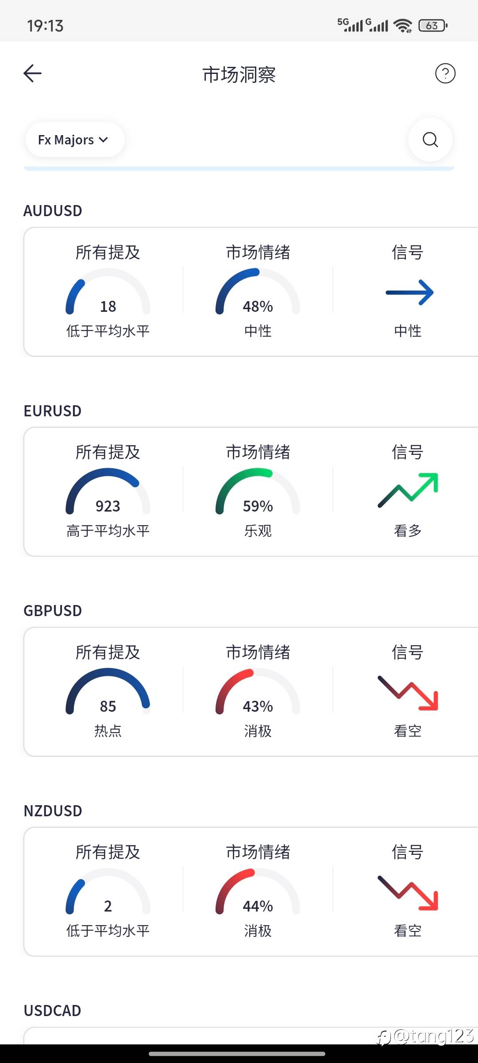Tap the EURUSD 59% optimistic gauge
The width and height of the screenshot is (478, 1063).
258,492
